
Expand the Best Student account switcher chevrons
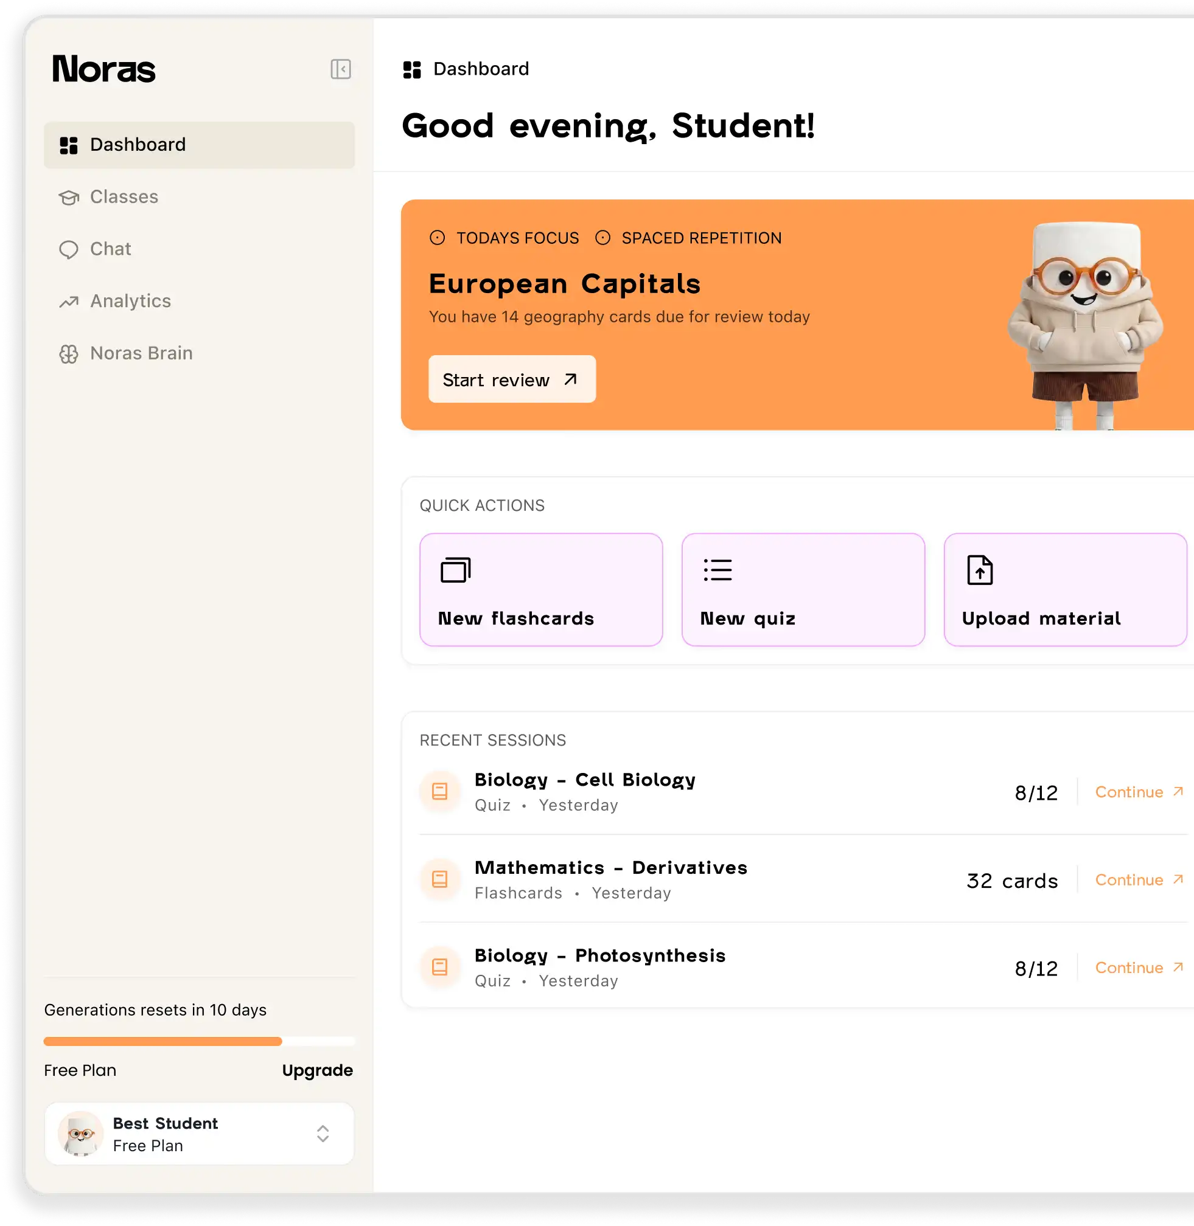coord(323,1133)
